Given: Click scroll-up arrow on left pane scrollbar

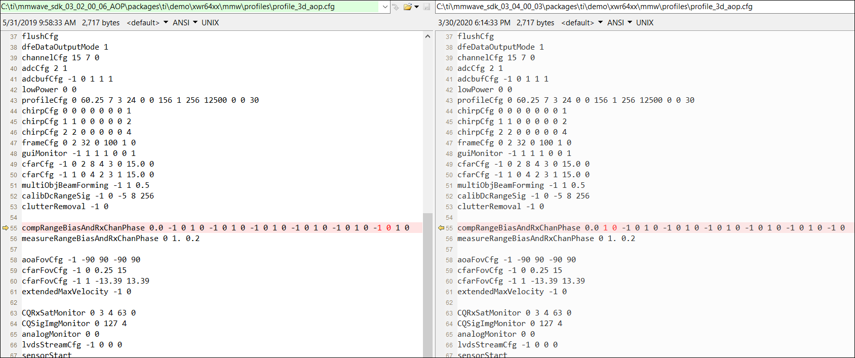Looking at the screenshot, I should [x=427, y=36].
